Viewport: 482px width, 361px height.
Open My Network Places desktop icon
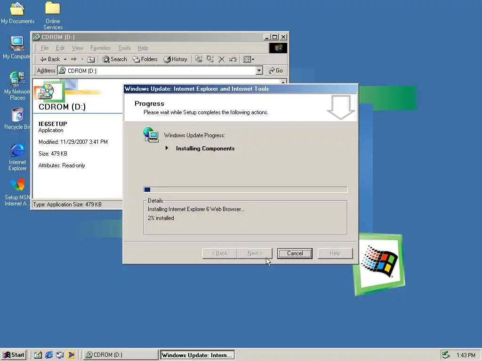(17, 86)
